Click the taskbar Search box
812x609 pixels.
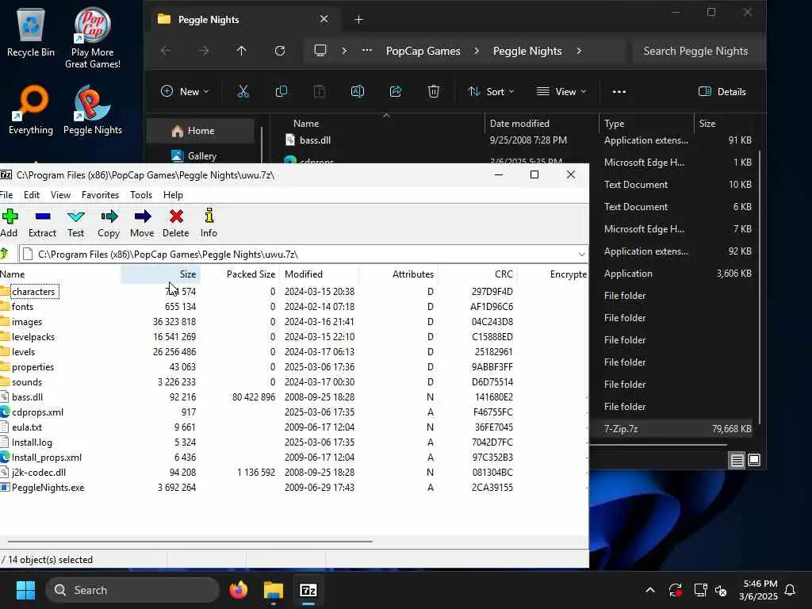click(x=132, y=590)
